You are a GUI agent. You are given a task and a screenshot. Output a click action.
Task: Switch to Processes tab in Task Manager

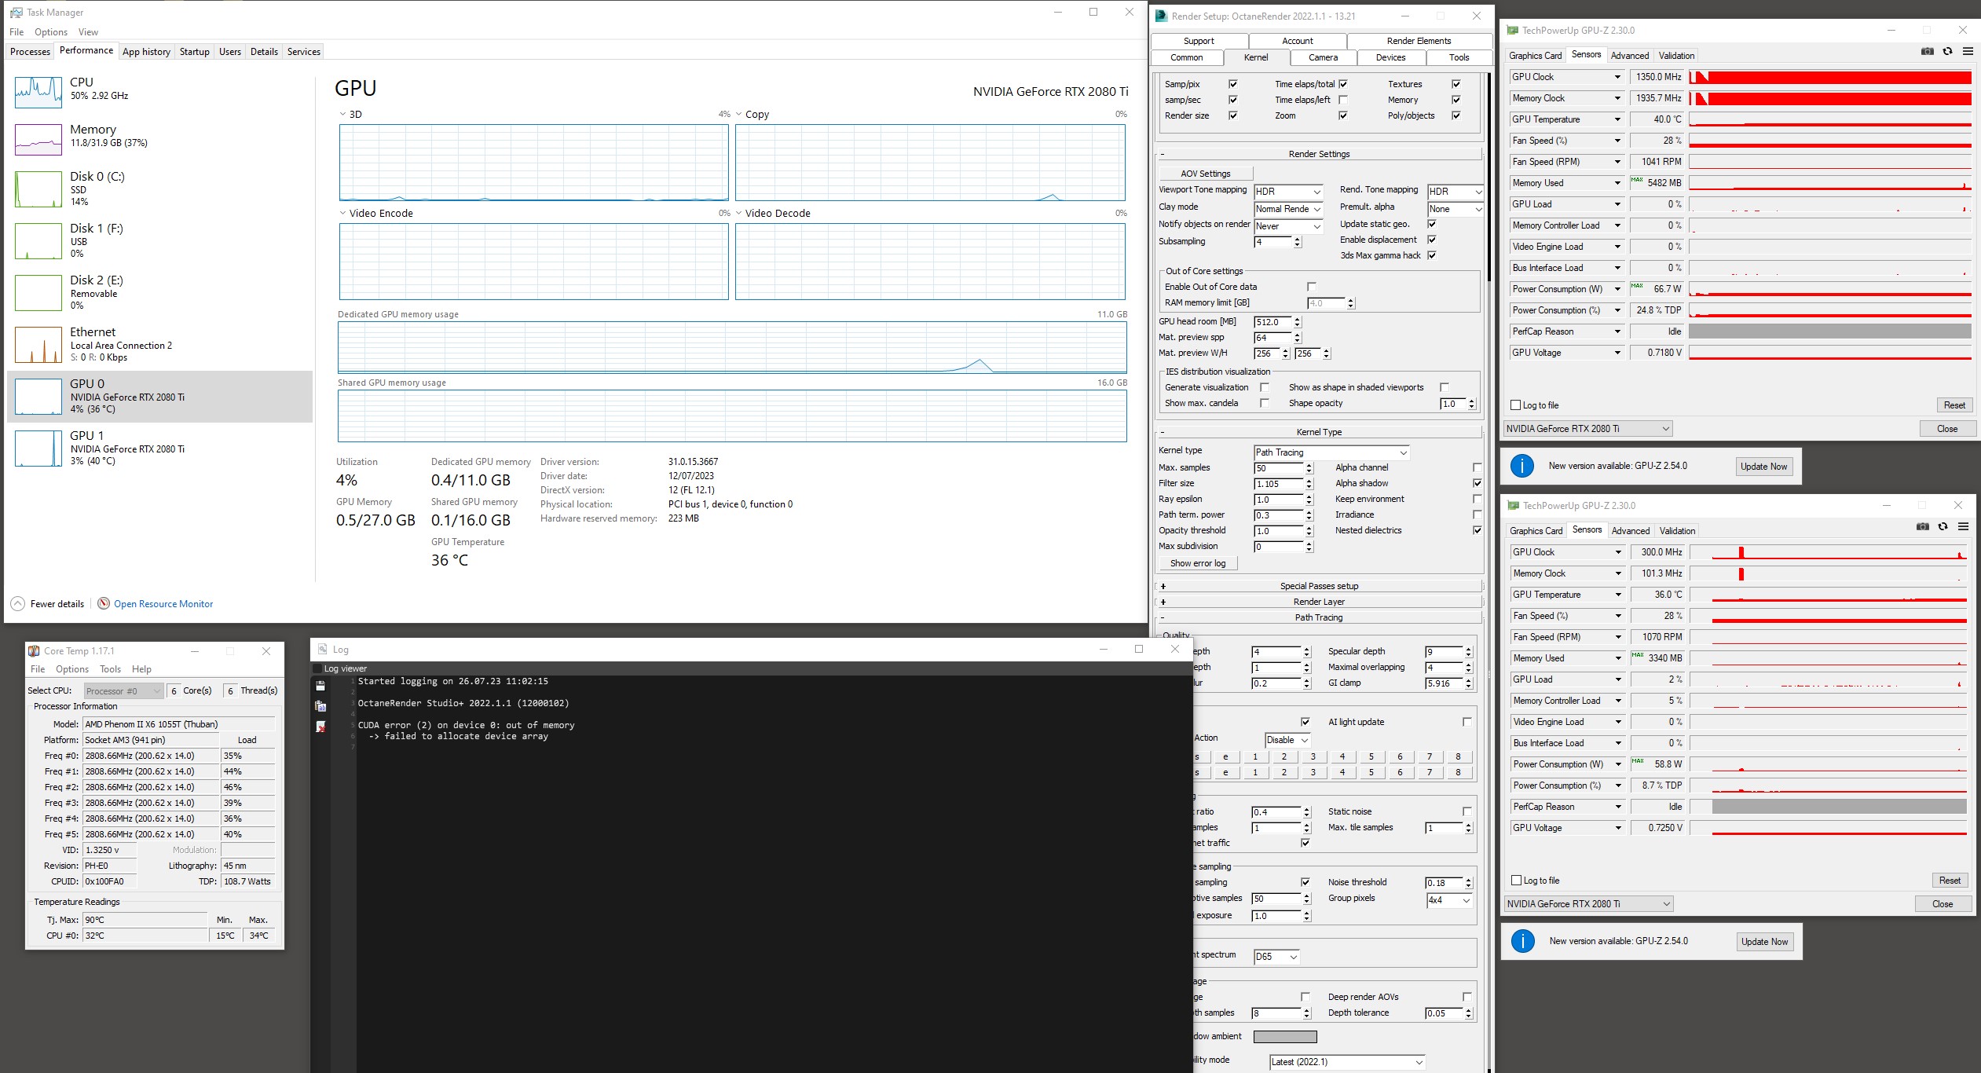(x=30, y=52)
